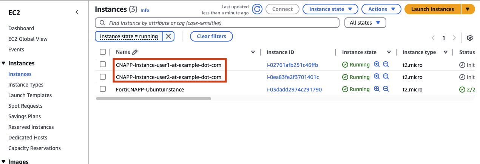Clear filters button
This screenshot has height=164, width=480.
point(211,36)
